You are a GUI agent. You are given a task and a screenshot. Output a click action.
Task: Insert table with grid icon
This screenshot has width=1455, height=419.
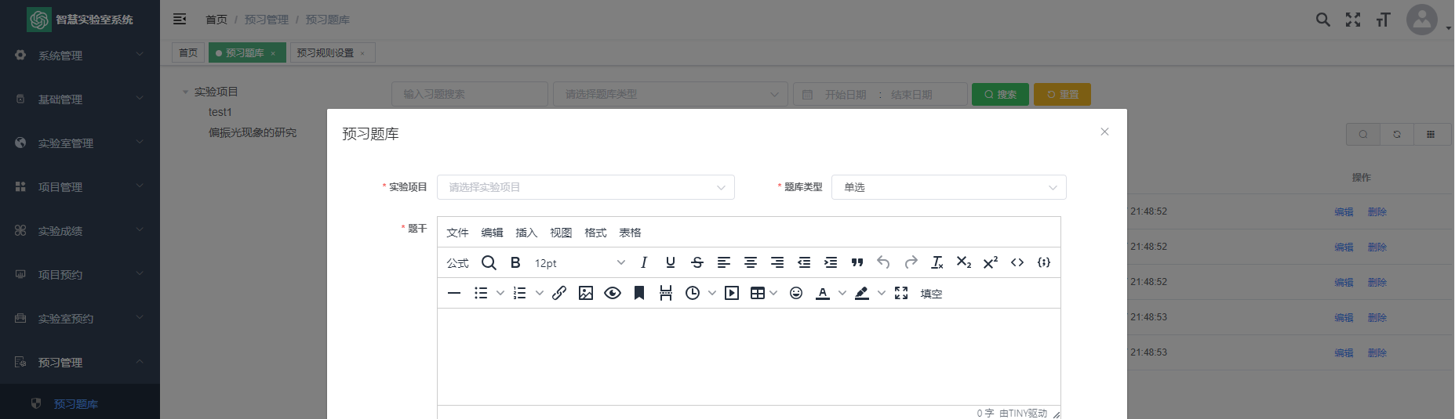tap(757, 293)
